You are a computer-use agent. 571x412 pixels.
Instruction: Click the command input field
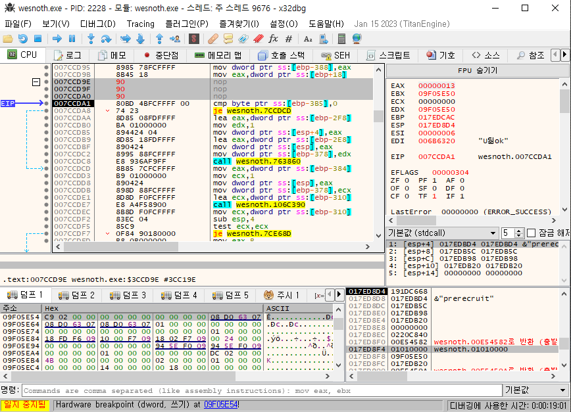[261, 390]
